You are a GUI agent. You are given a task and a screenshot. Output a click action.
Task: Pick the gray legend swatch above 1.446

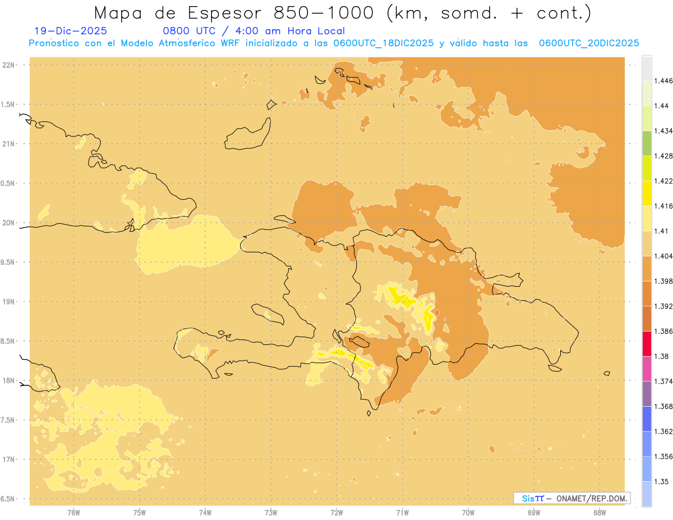click(647, 68)
